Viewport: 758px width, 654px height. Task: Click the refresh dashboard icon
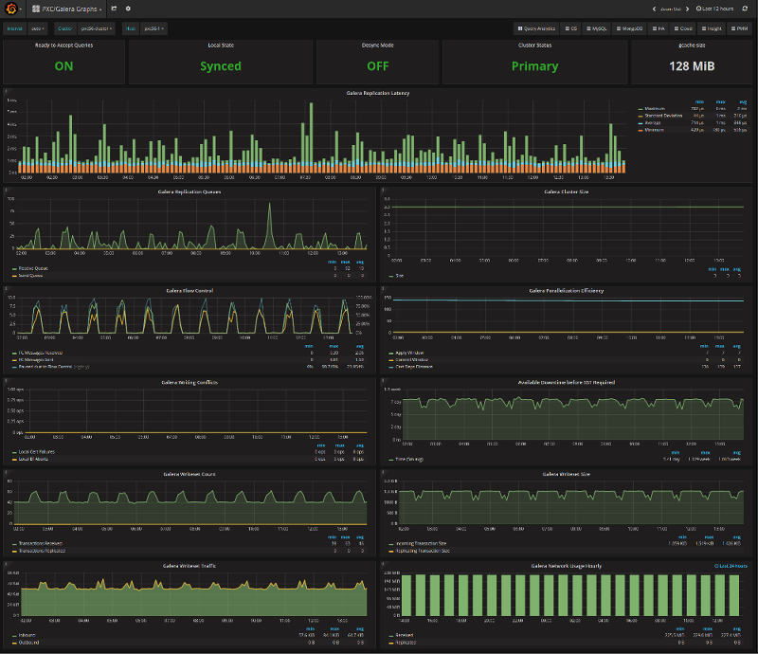(745, 9)
